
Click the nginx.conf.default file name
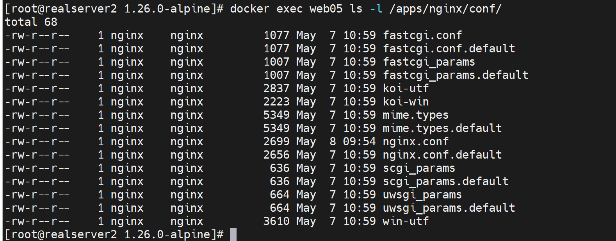442,155
